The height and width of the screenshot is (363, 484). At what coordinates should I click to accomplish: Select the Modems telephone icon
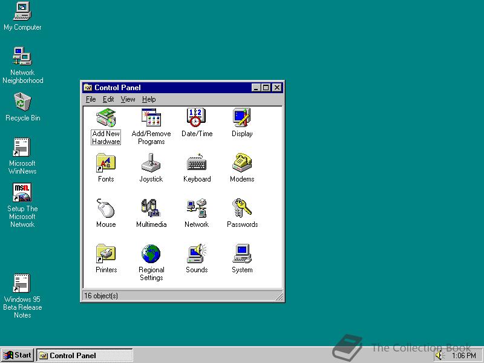tap(242, 163)
